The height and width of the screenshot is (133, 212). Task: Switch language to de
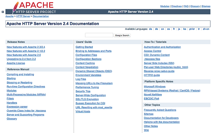tap(156, 29)
